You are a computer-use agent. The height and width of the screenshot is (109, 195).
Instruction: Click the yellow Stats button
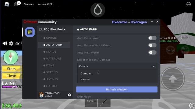(x=11, y=69)
